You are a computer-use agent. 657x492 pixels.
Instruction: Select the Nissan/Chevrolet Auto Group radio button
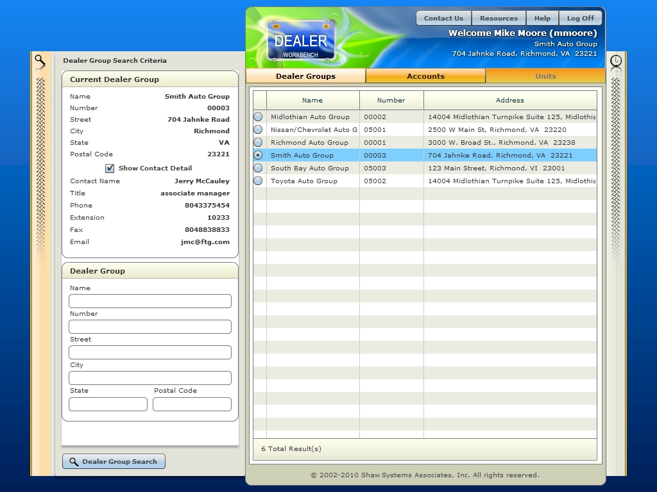point(258,129)
